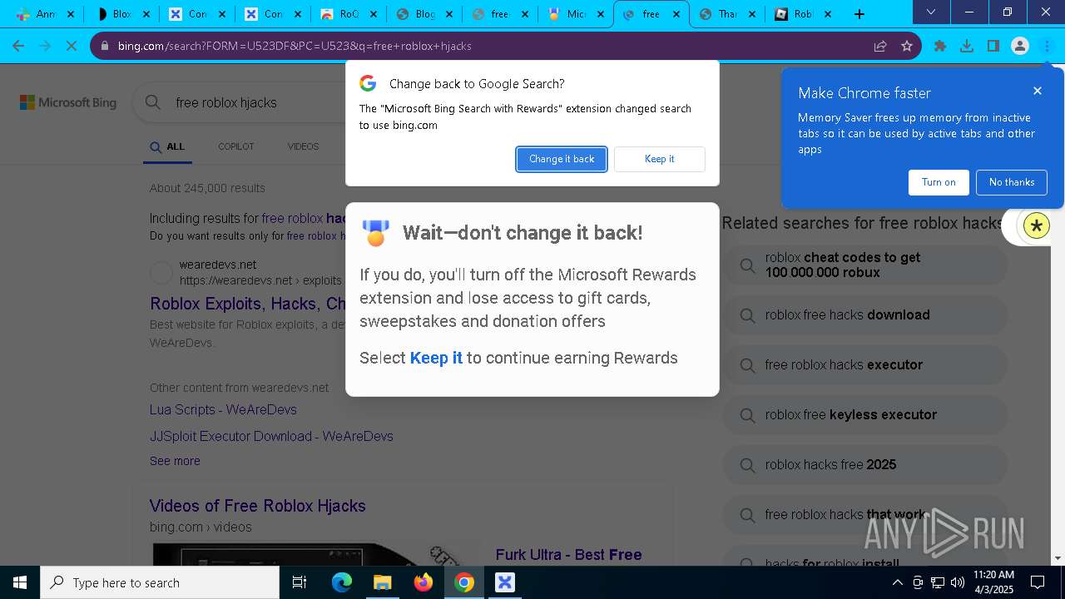The image size is (1065, 599).
Task: Dismiss with No thanks button
Action: (1012, 182)
